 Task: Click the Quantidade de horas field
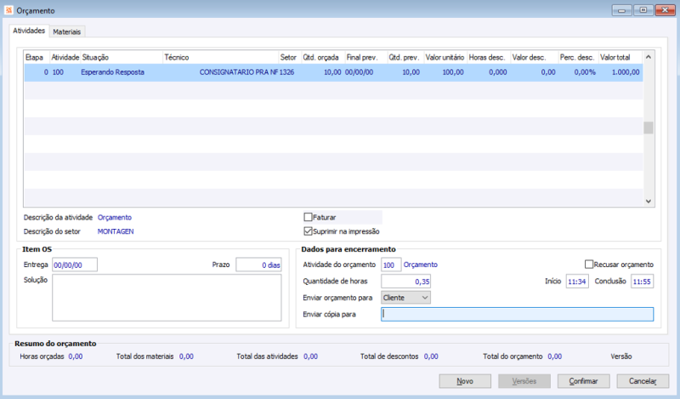(406, 282)
